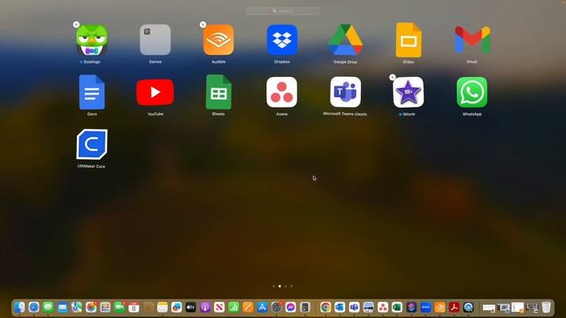Delete iMovie using its X badge

tap(393, 77)
